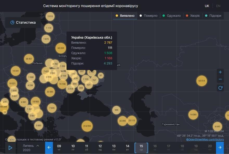The image size is (229, 154).
Task: Zoom out of the map
Action: (x=220, y=79)
